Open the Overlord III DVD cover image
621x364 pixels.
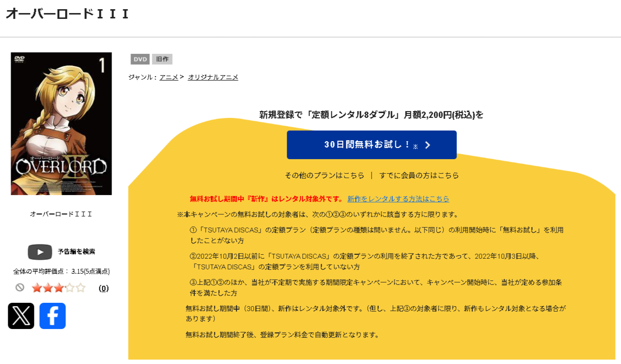pos(61,124)
